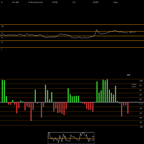Click the RSI value label 63.71
The image size is (144, 144).
tap(132, 32)
